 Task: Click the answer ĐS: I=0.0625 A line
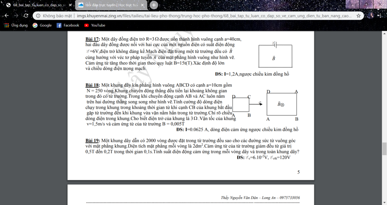click(237, 130)
